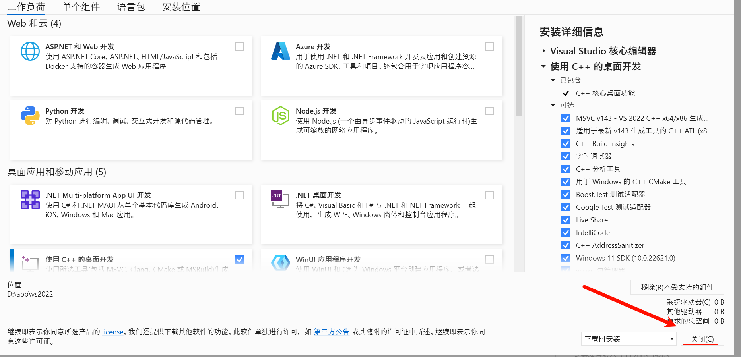Uncheck MSVC v143 optional component
Screen dimensions: 741x357
566,118
